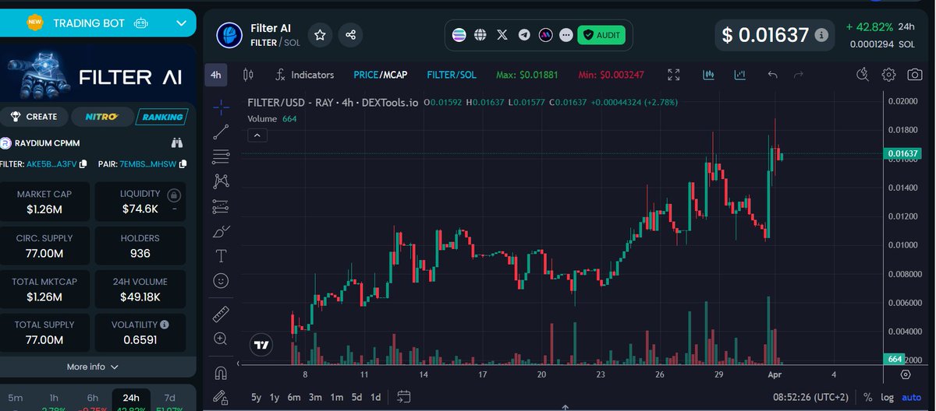Add Filter AI to favorites with the star

320,35
